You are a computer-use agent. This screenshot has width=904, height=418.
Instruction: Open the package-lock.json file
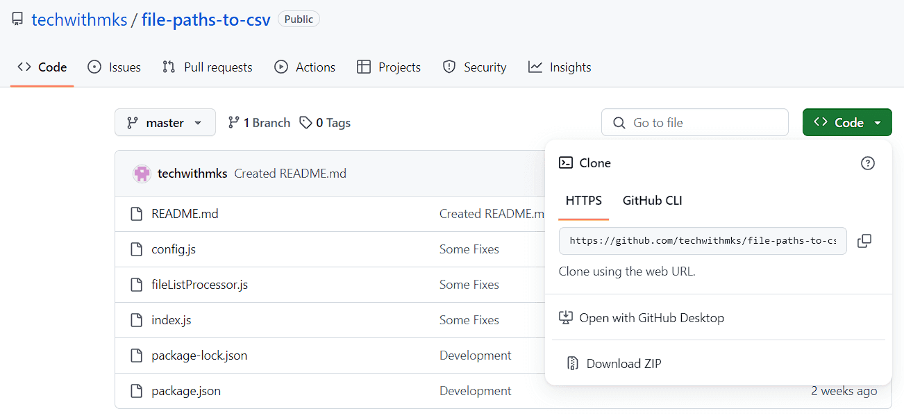point(199,356)
